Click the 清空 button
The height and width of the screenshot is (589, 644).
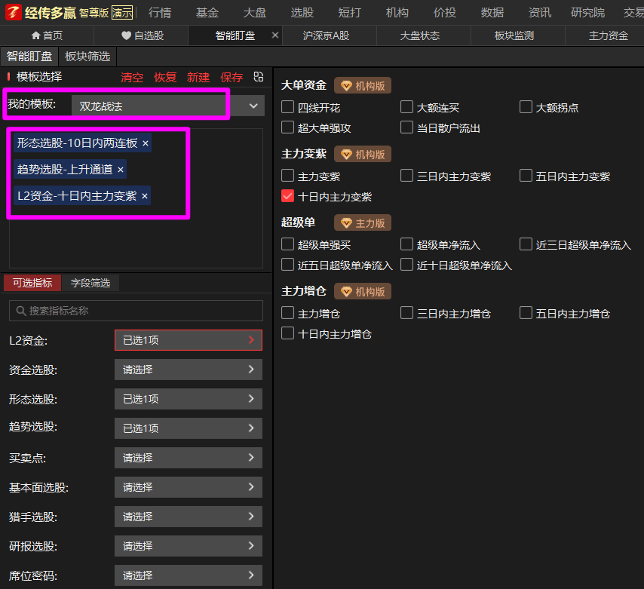click(x=132, y=78)
